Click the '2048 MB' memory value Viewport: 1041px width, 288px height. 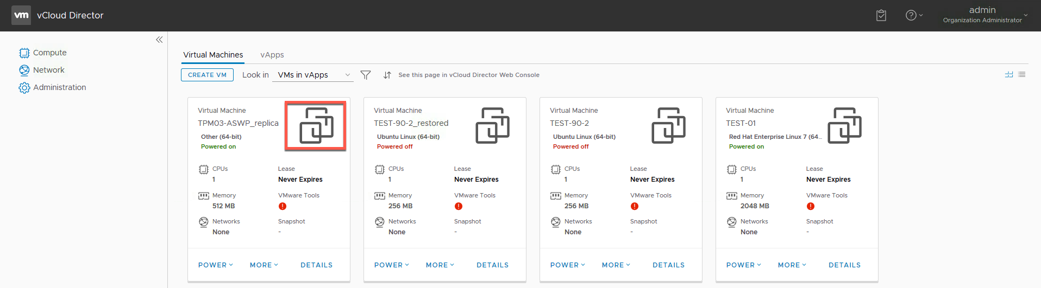point(755,206)
